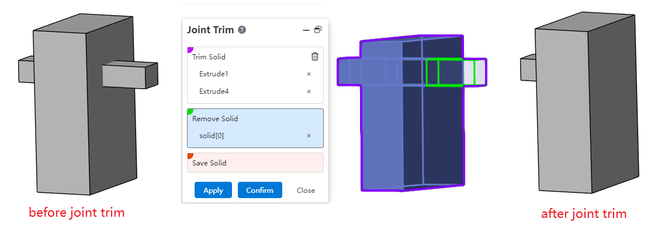
Task: Open the Joint Trim help icon
Action: pyautogui.click(x=242, y=30)
